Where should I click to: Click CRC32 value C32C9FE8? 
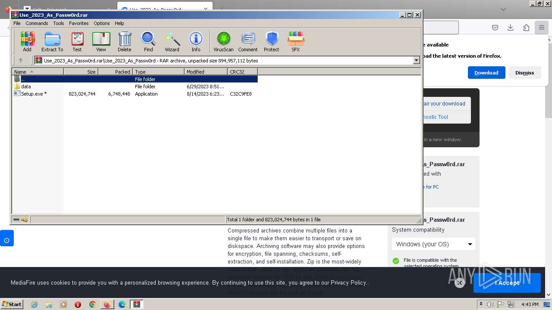tap(241, 93)
